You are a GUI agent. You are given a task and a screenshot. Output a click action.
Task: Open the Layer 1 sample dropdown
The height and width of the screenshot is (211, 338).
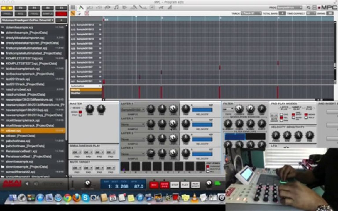[133, 110]
